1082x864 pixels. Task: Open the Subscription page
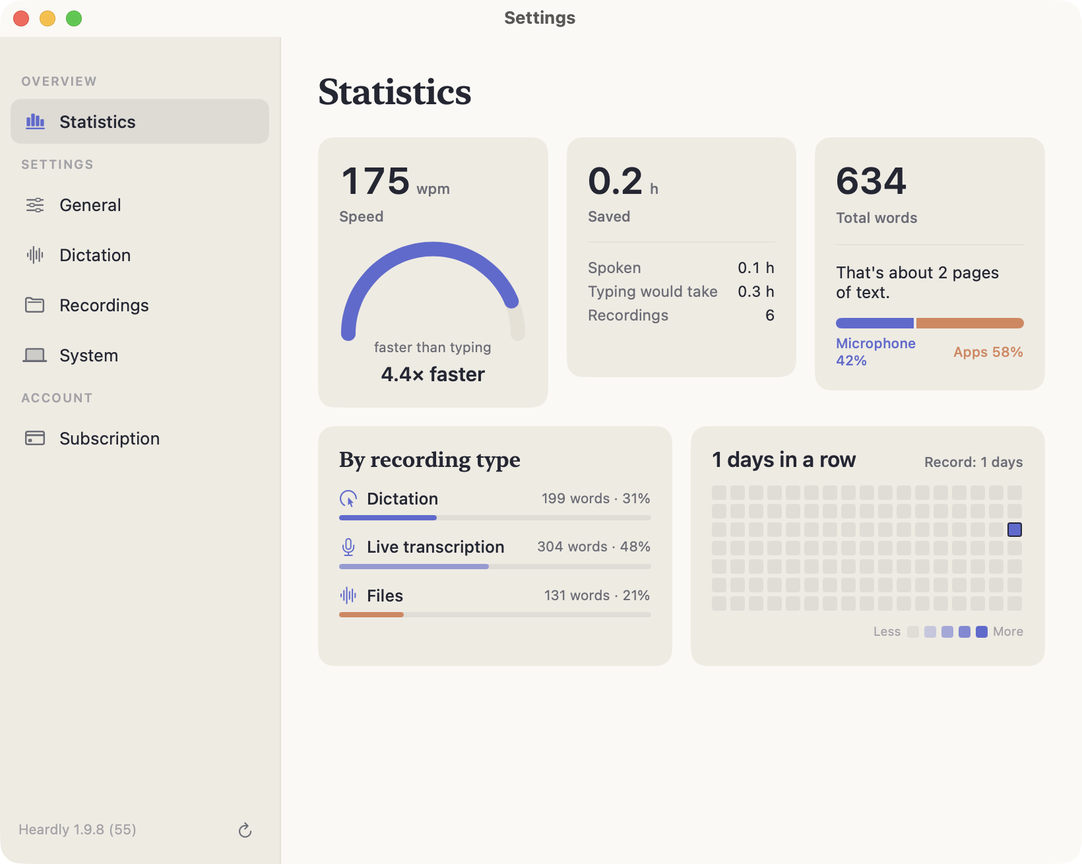click(140, 439)
